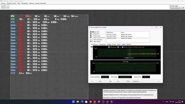Click the icon beside Stress FPU

pos(91,34)
